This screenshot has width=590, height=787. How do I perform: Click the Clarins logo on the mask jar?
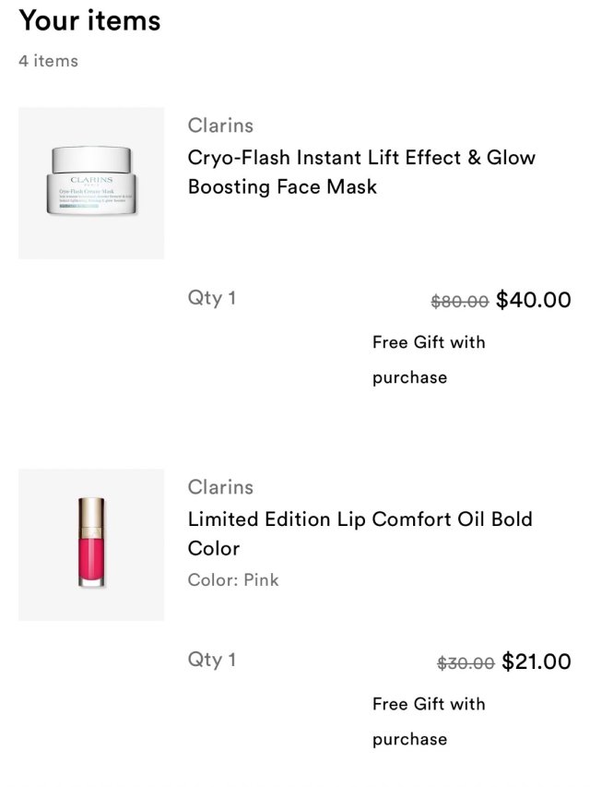[x=91, y=178]
